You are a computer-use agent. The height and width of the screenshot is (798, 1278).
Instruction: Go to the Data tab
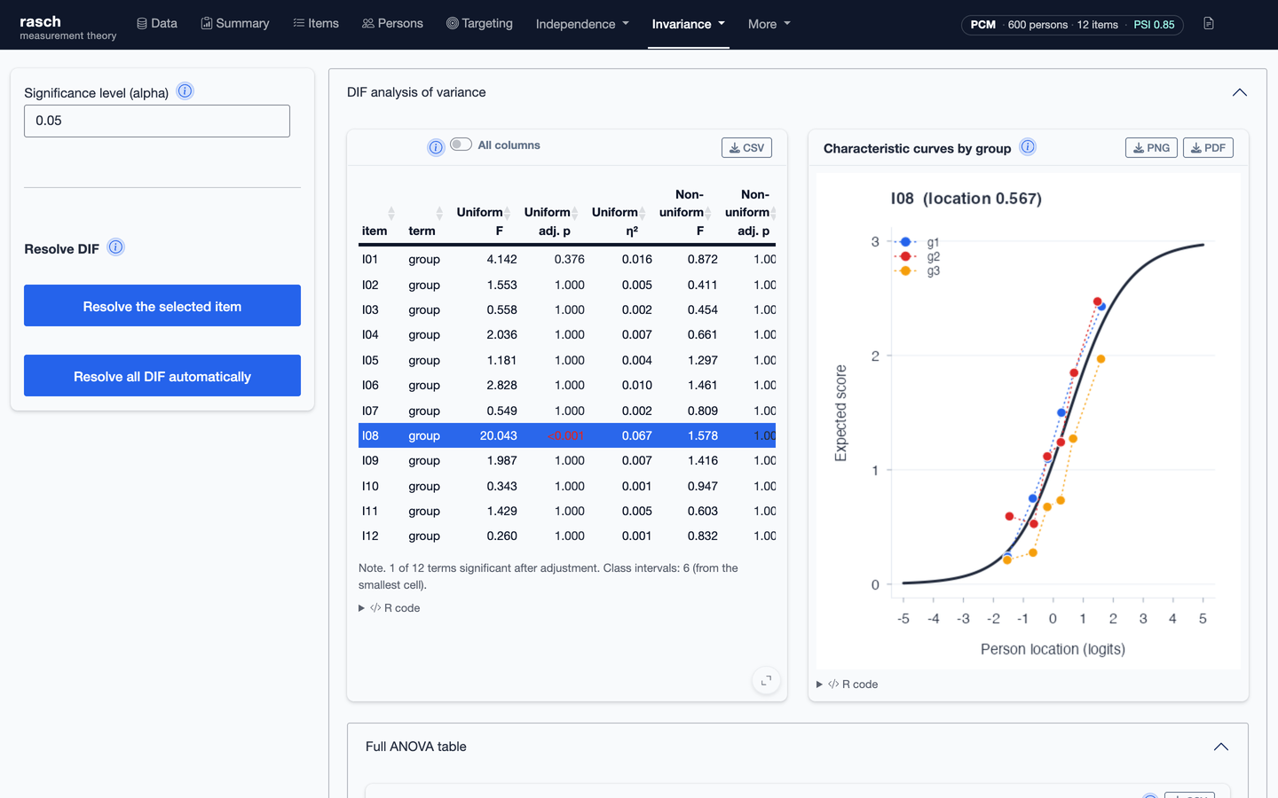[x=157, y=23]
